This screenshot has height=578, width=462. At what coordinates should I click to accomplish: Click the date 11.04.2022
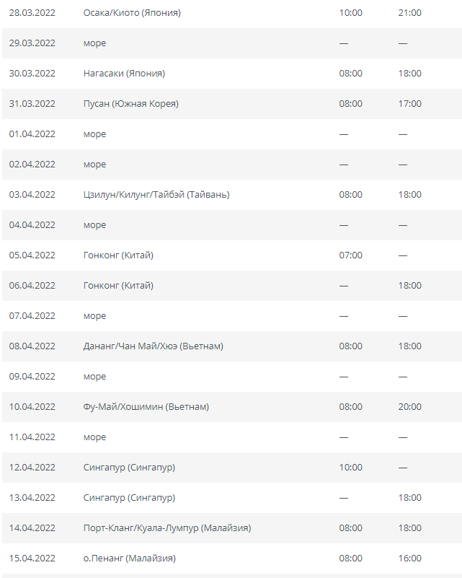tap(32, 437)
